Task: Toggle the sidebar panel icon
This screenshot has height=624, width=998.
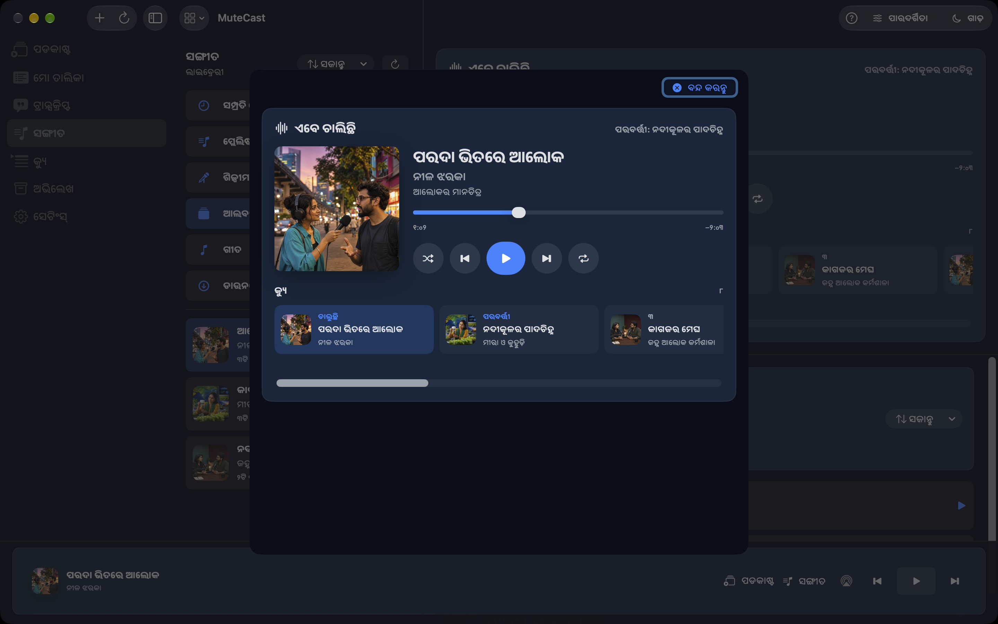Action: (x=155, y=18)
